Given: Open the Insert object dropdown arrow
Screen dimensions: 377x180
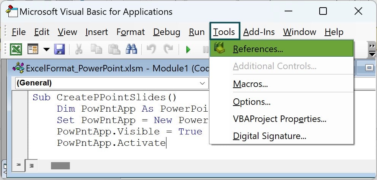Looking at the screenshot, I should (46, 49).
